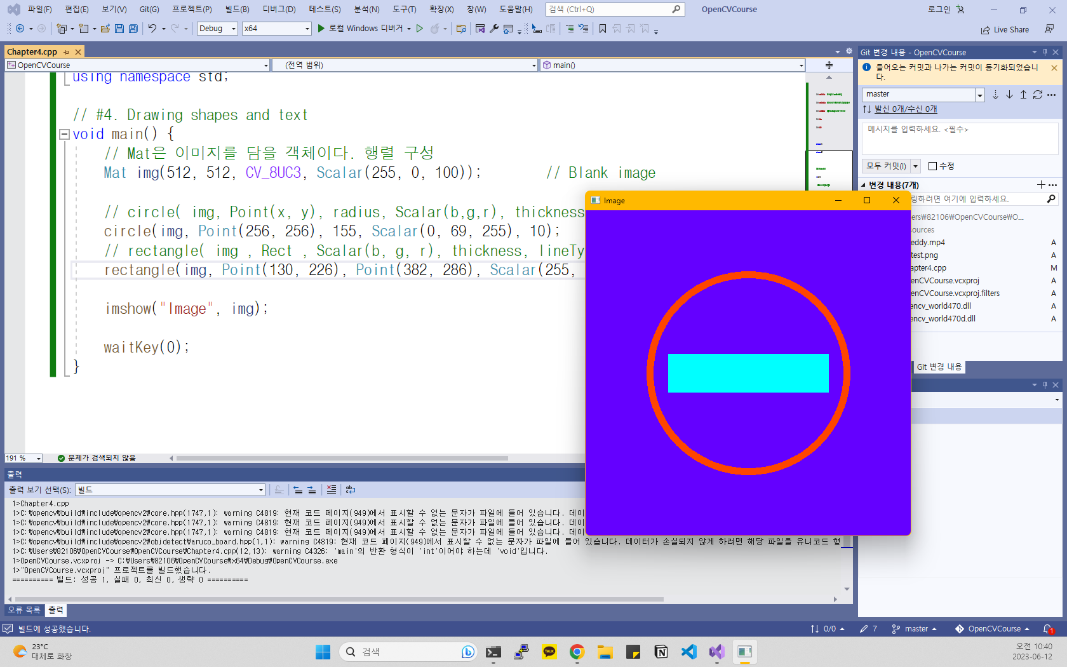Pull commits with solid down arrow icon
Image resolution: width=1067 pixels, height=667 pixels.
[x=1009, y=95]
